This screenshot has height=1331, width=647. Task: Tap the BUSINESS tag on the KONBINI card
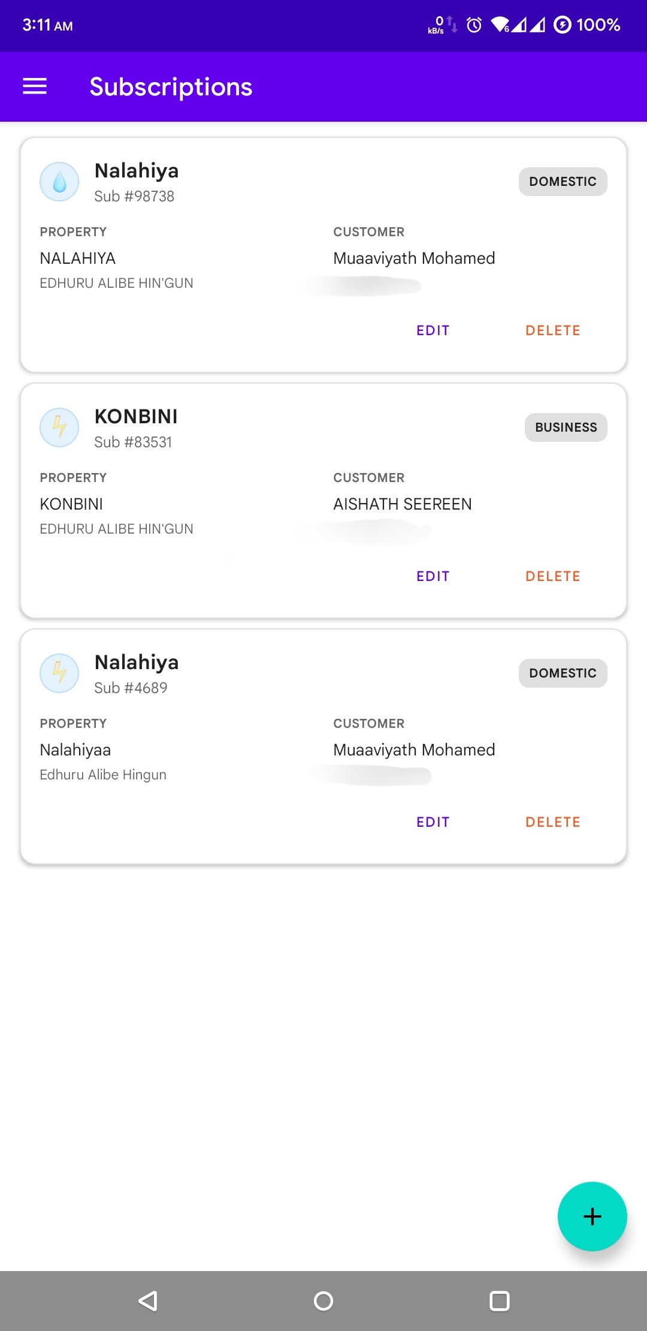point(566,427)
